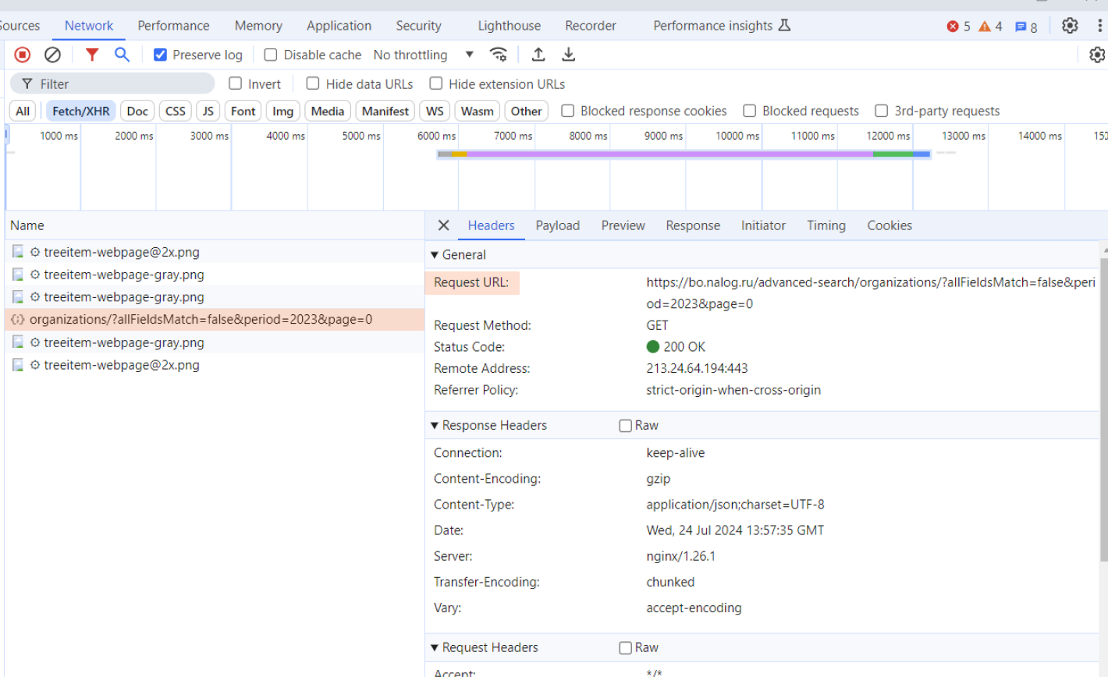The height and width of the screenshot is (677, 1108).
Task: Filter requests by CSS type
Action: coord(176,111)
